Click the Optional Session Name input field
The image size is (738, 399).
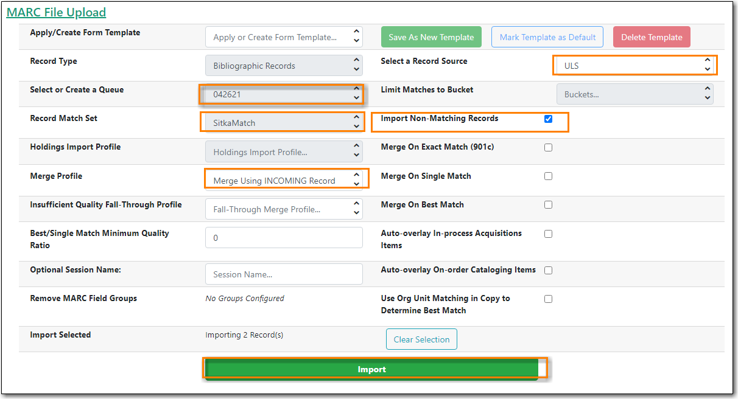coord(284,274)
